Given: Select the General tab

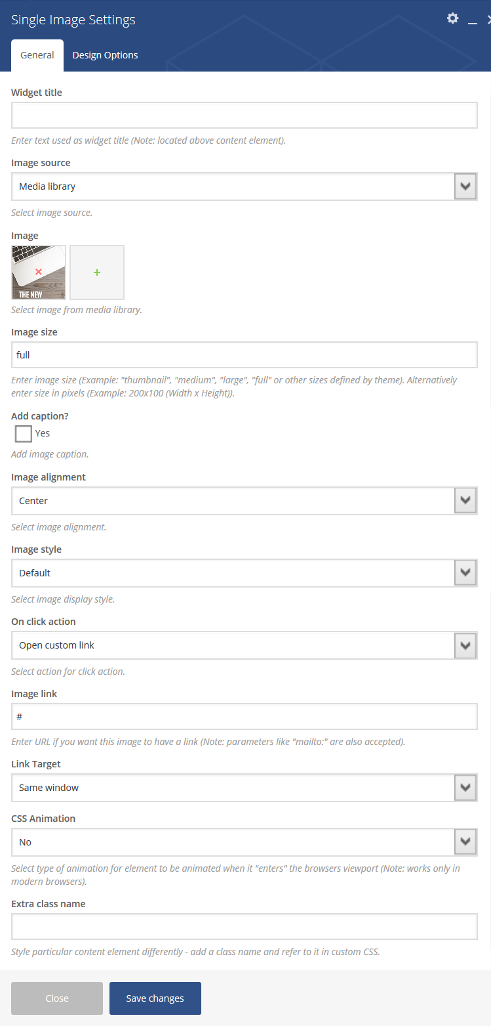Looking at the screenshot, I should coord(37,55).
